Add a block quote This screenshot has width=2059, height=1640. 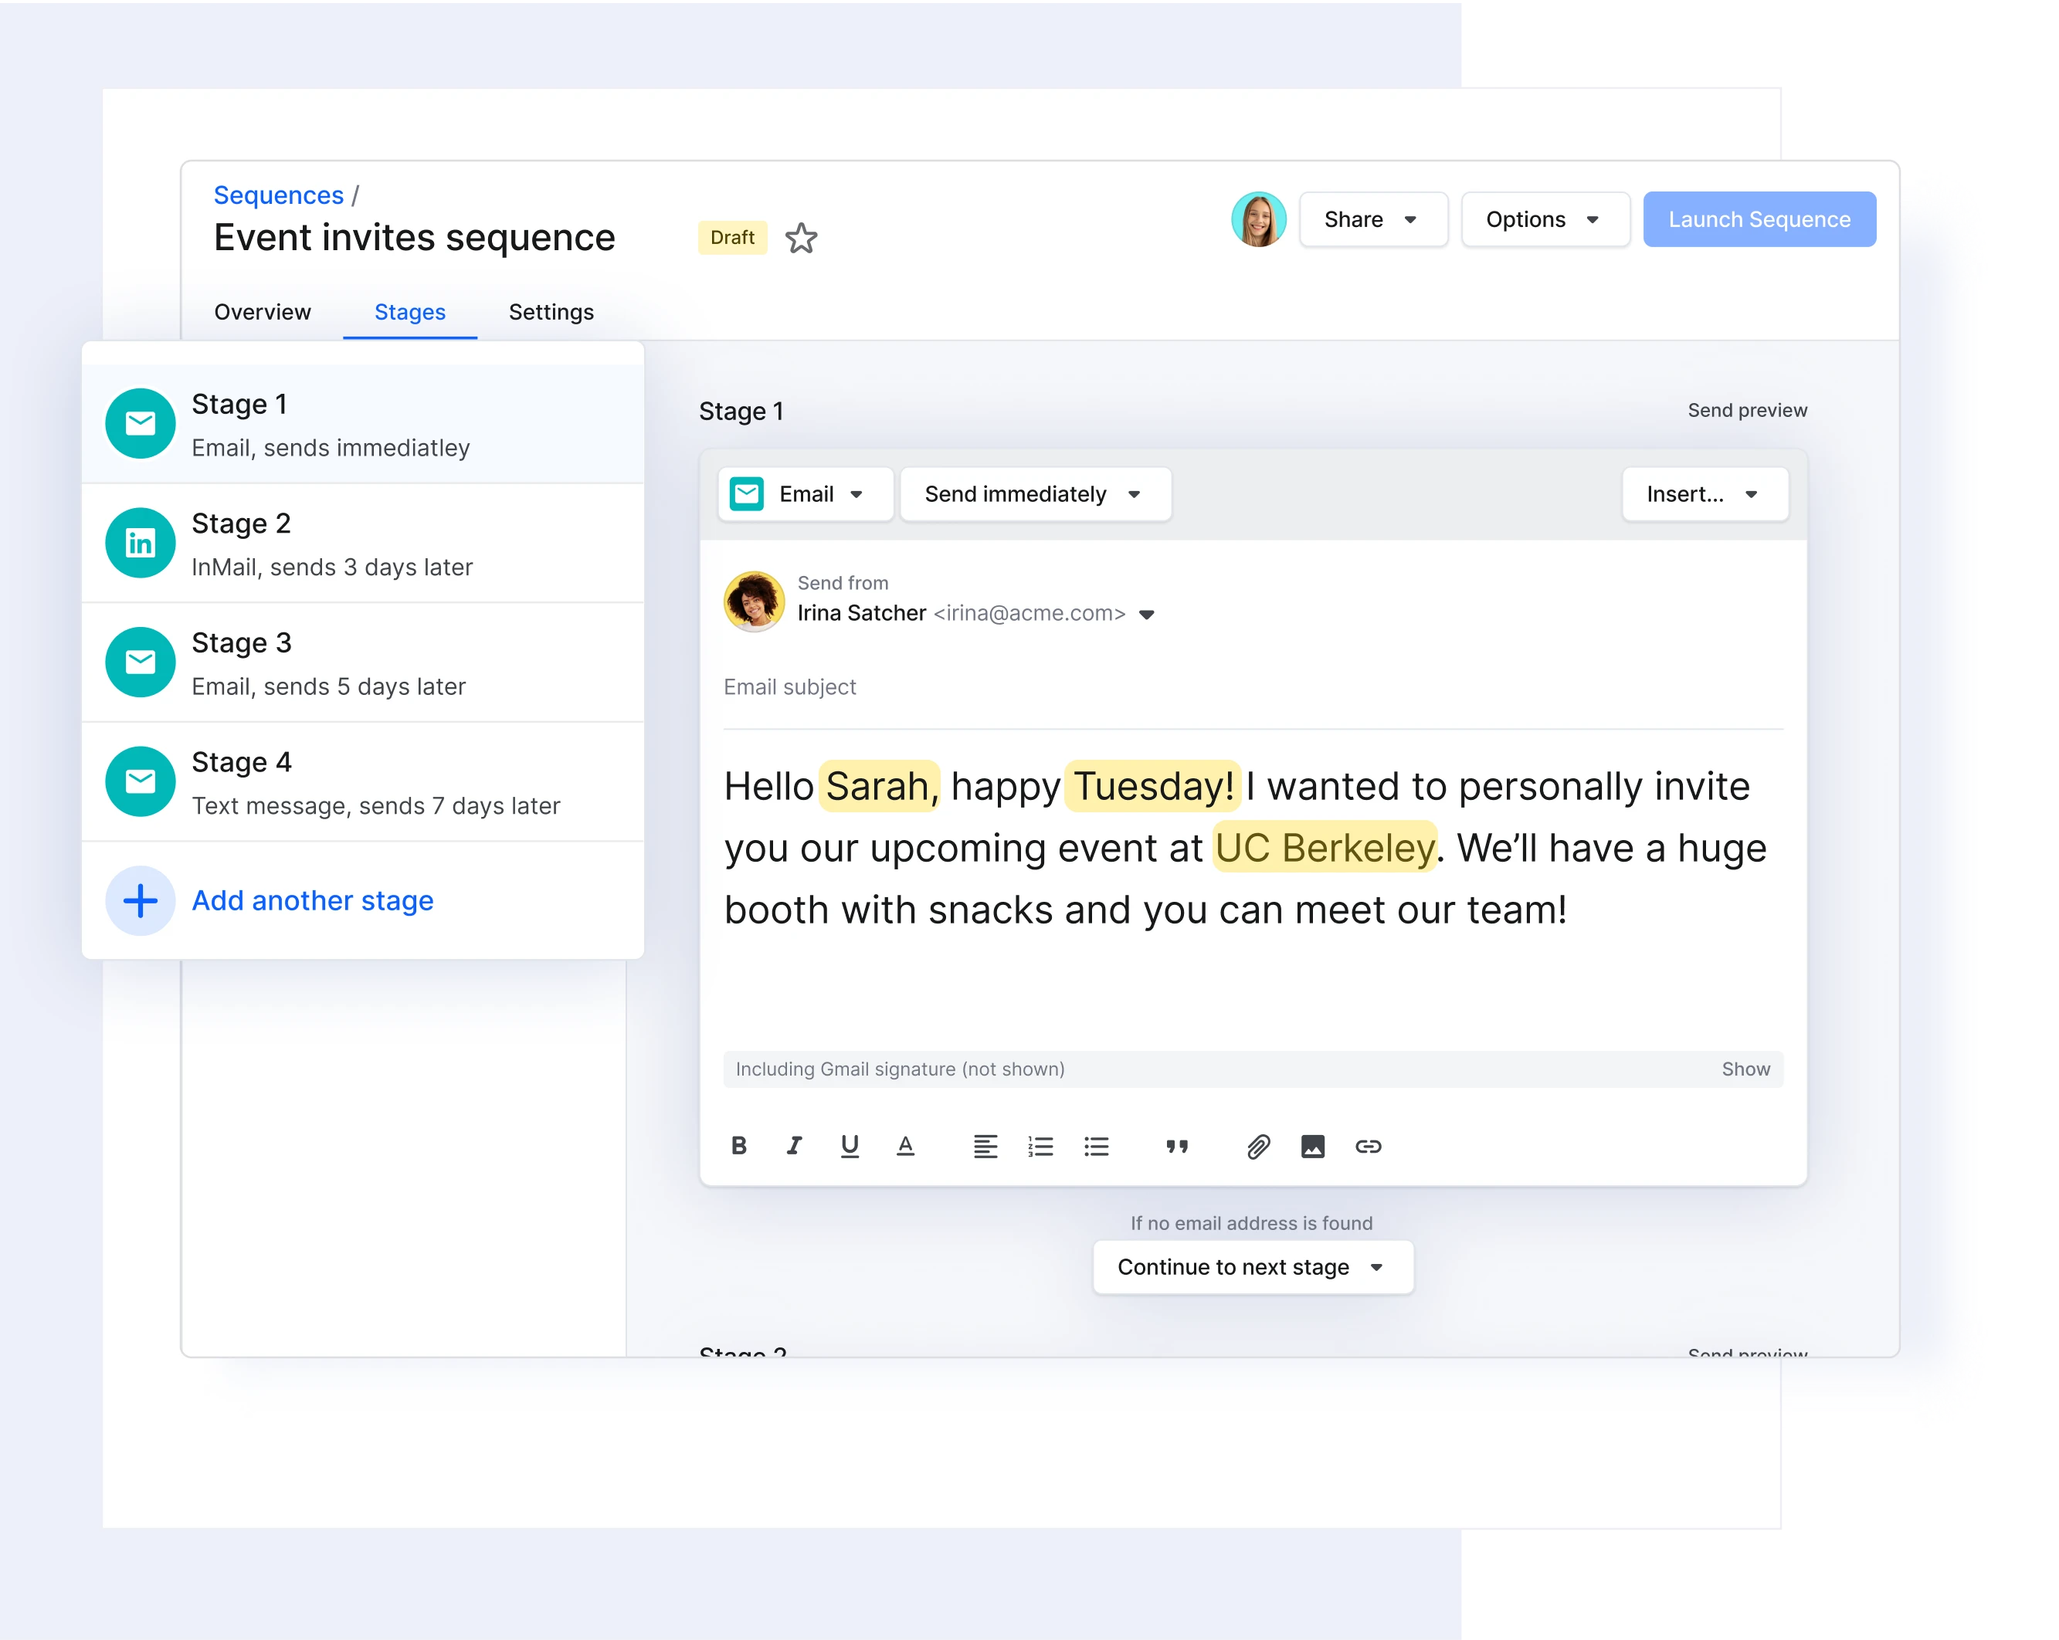[1176, 1146]
